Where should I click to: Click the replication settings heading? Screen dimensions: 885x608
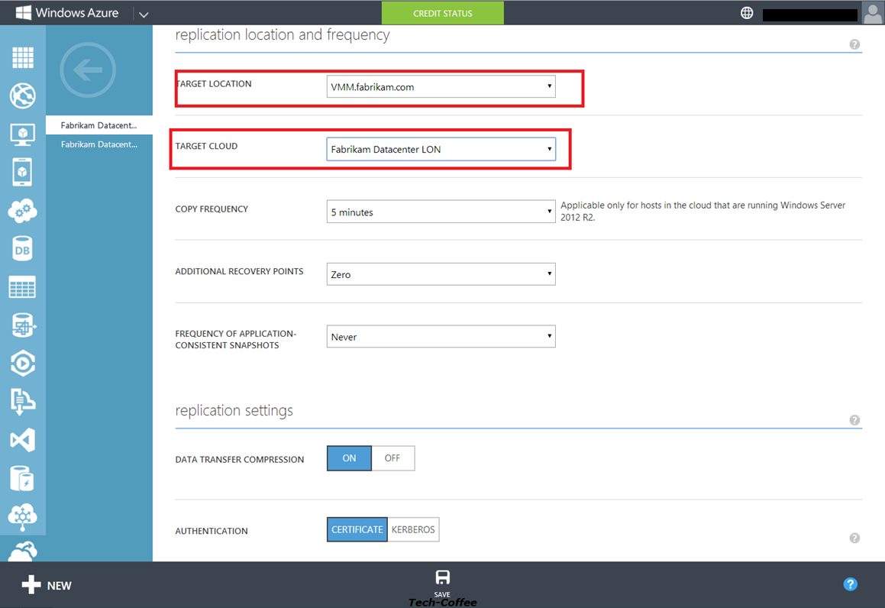(234, 410)
